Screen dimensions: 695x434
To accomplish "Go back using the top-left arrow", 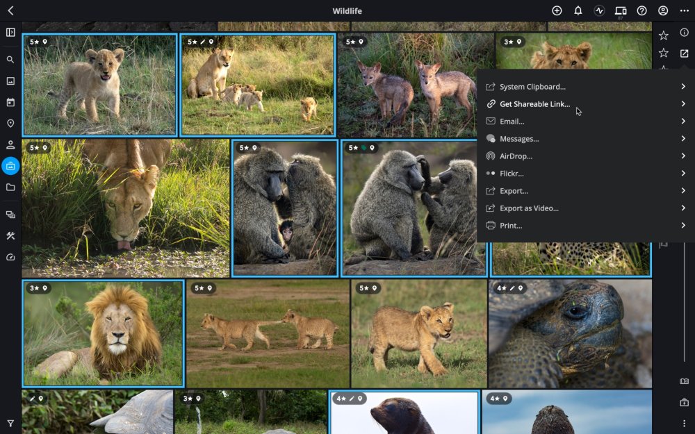I will (10, 10).
